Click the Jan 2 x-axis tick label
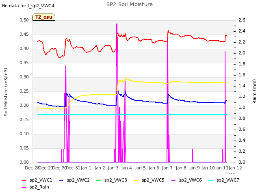Image resolution: width=260 pixels, height=195 pixels. (x=100, y=168)
